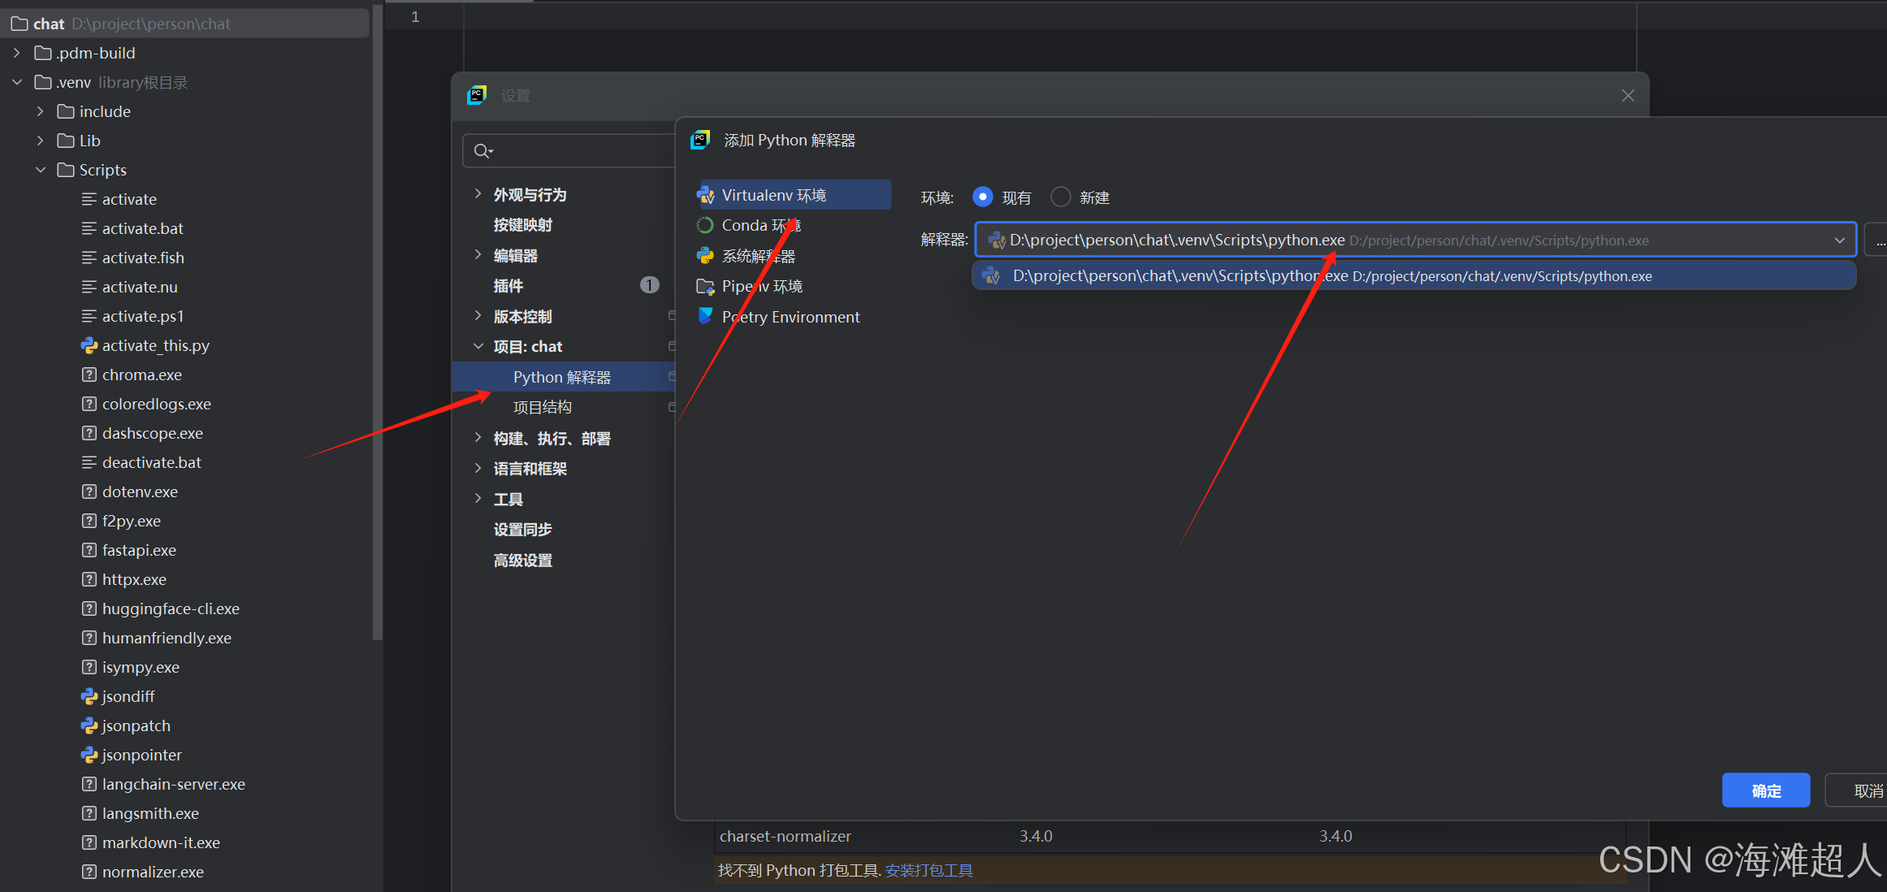
Task: Click activate_this.py Python file icon
Action: [89, 345]
